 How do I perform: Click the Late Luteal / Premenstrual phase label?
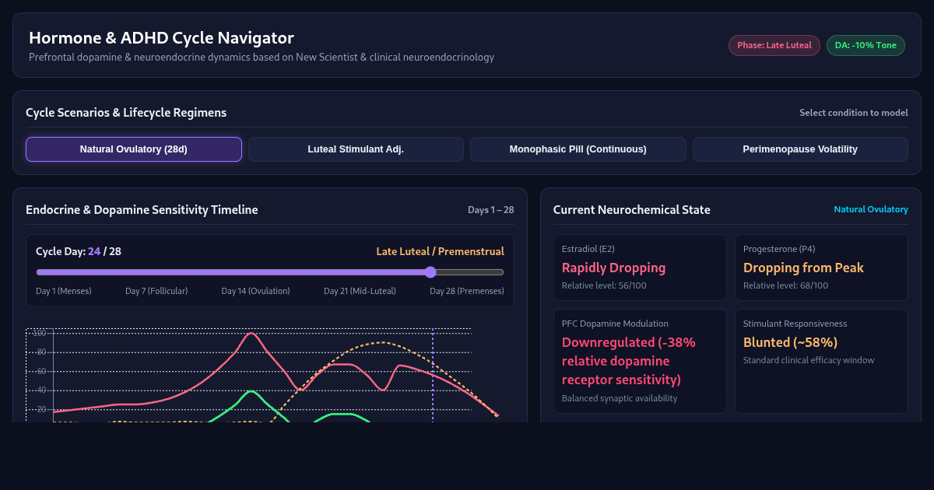[x=440, y=251]
